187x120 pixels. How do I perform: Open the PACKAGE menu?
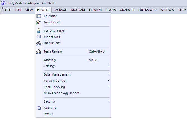(60, 10)
